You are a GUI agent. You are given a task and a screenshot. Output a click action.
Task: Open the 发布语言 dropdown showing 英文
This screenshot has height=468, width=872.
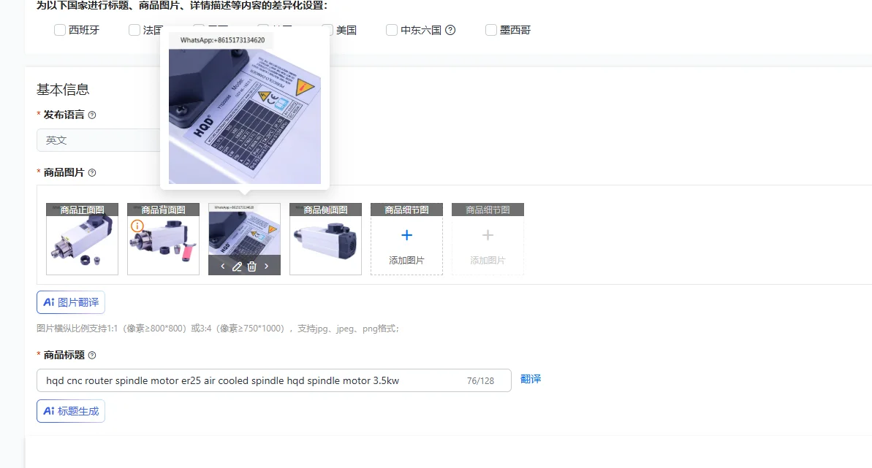coord(99,140)
